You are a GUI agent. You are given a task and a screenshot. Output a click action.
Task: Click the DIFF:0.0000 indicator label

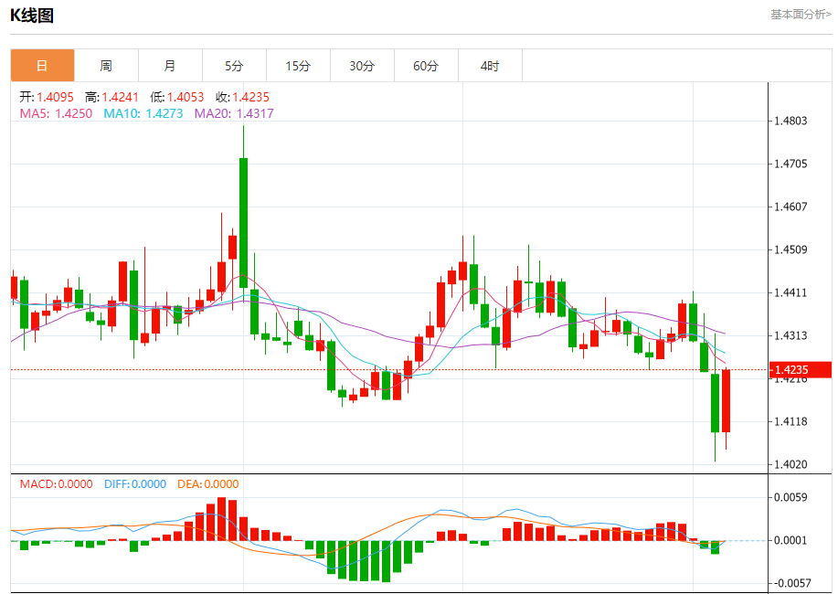[x=135, y=484]
